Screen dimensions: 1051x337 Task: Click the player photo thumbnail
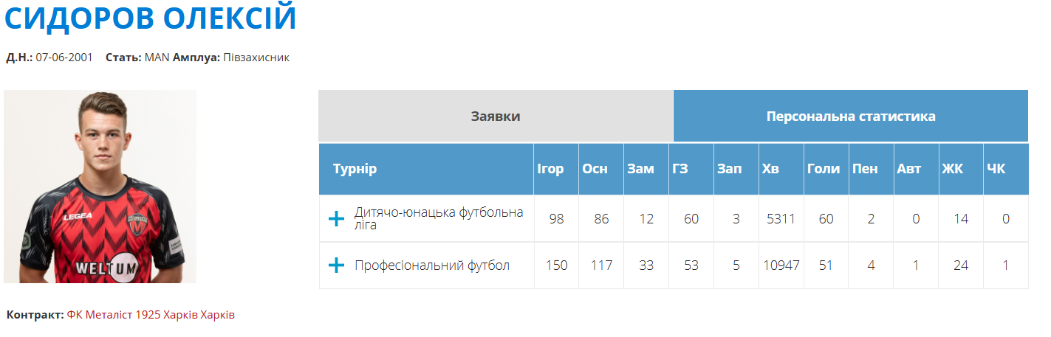click(x=100, y=187)
